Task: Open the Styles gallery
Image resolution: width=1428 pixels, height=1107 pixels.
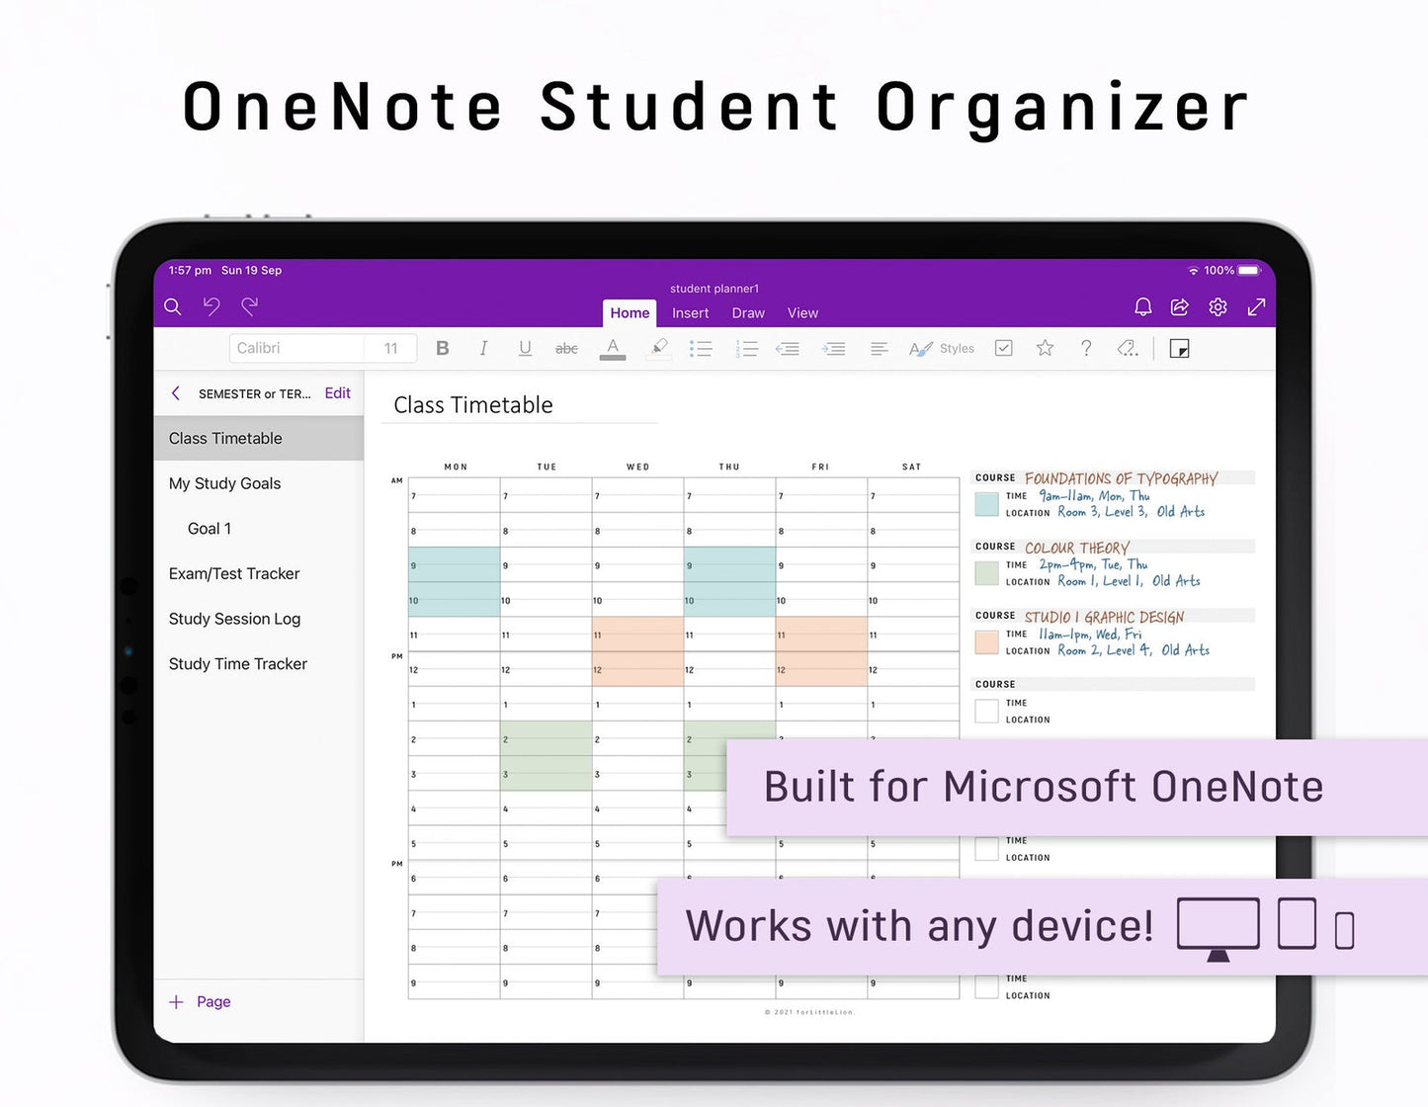Action: (x=942, y=348)
